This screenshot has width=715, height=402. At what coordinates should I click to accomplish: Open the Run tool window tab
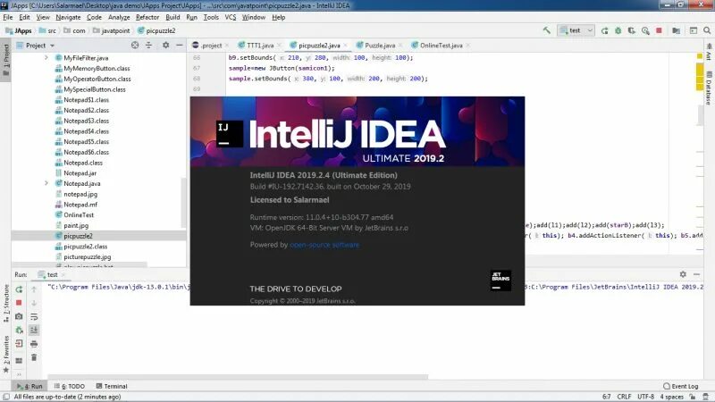[x=29, y=386]
